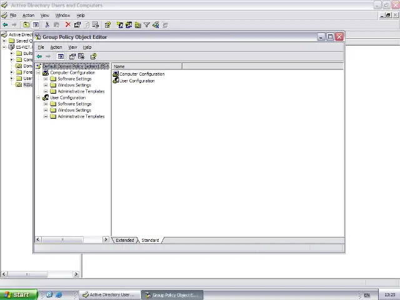The height and width of the screenshot is (300, 400).
Task: Click Create new group icon in Active Directory toolbar
Action: [129, 25]
